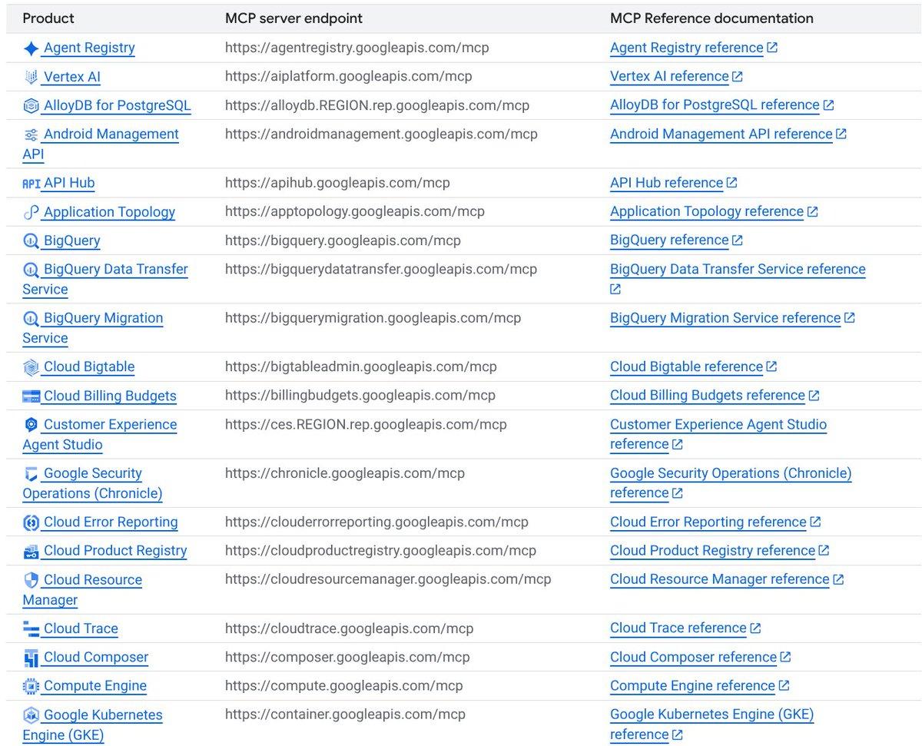
Task: Open the BigQuery Migration Service reference
Action: (725, 317)
